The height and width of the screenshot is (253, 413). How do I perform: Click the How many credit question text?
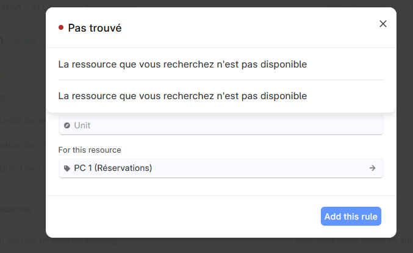coord(354,240)
